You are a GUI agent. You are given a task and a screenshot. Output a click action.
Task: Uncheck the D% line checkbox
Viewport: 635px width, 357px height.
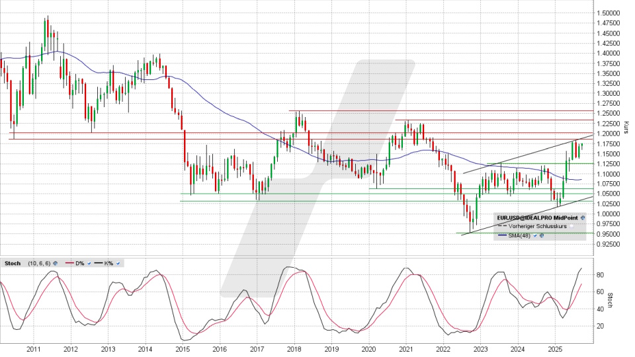pos(89,264)
